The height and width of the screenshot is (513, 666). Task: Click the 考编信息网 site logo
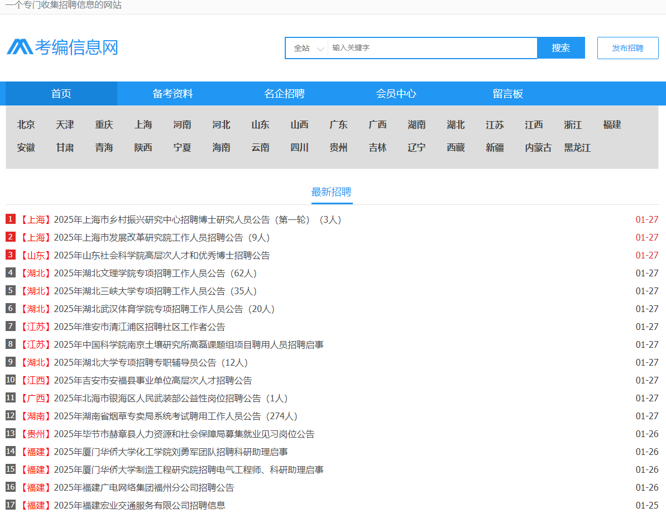point(63,47)
